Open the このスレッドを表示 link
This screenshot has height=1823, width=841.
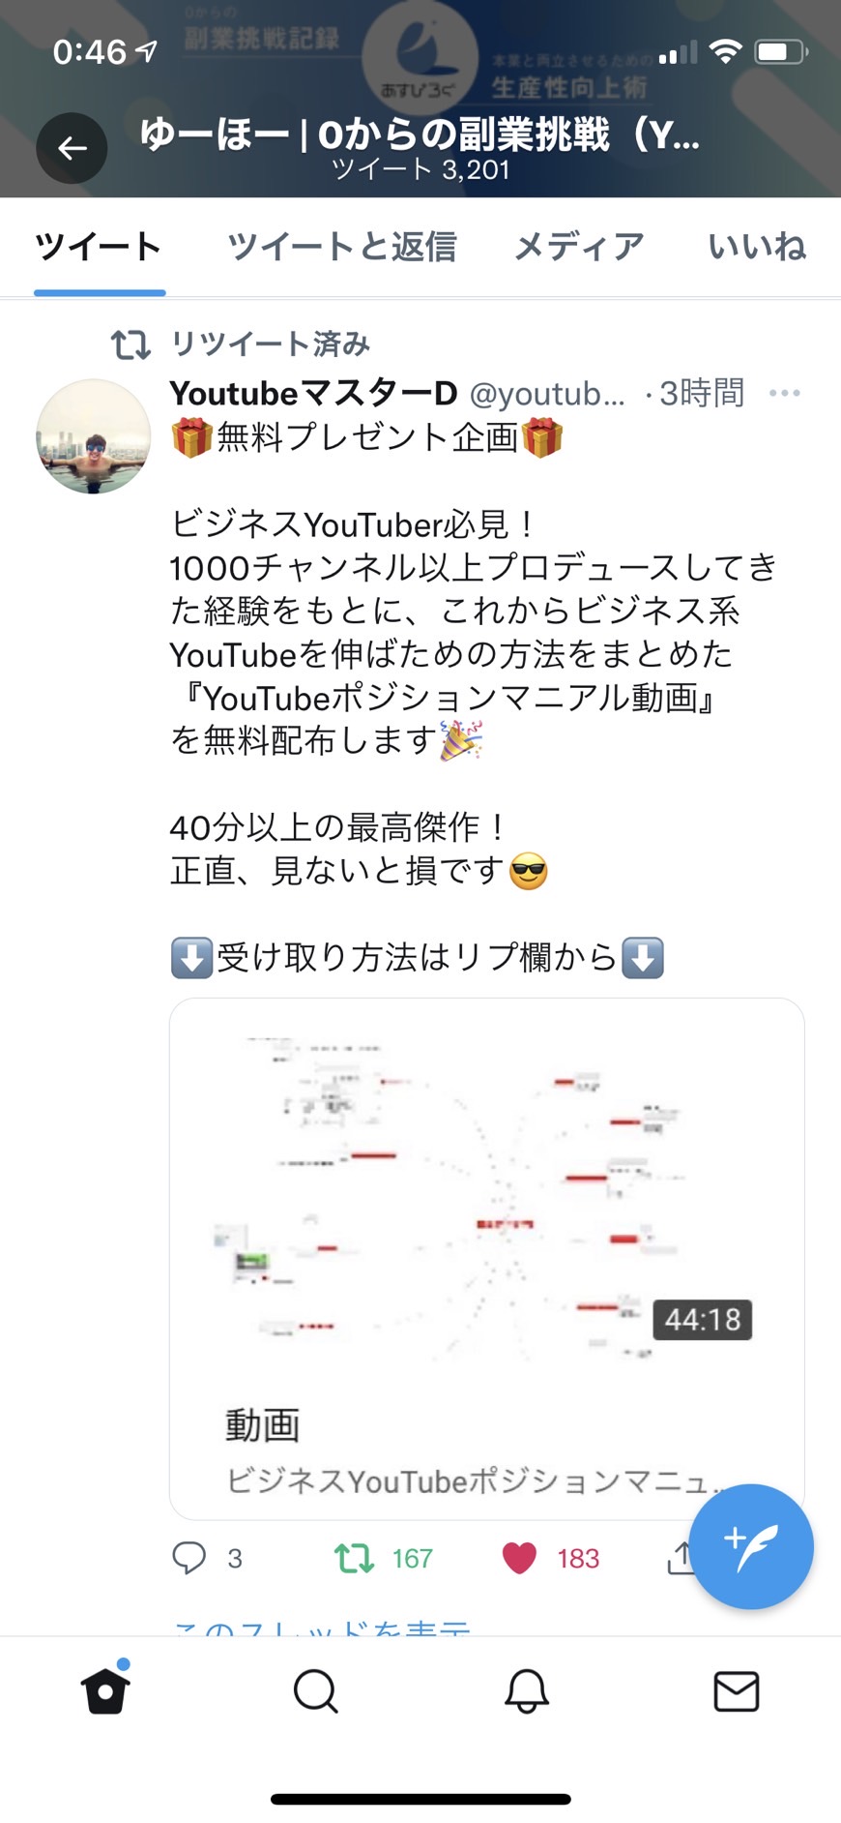pyautogui.click(x=322, y=1628)
